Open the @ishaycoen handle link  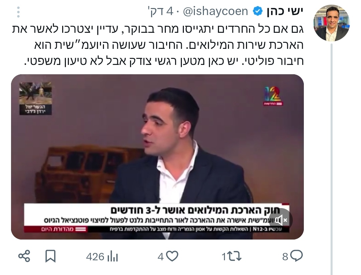point(215,11)
